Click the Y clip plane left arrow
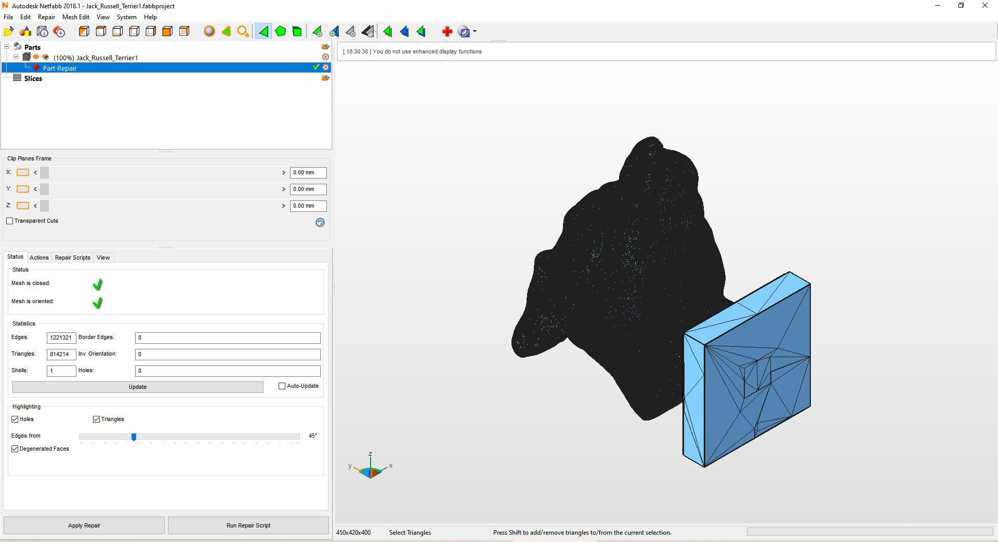The image size is (998, 542). coord(35,189)
